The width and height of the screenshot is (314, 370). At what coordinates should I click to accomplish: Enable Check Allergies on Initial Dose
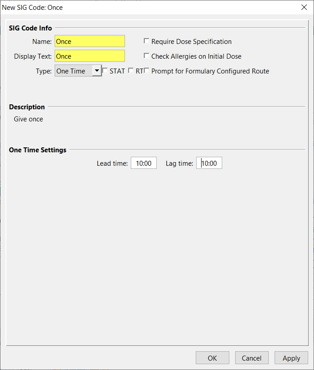146,56
